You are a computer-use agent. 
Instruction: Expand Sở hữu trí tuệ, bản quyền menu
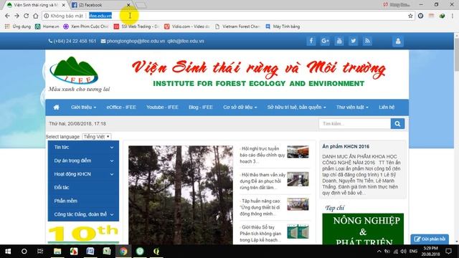click(x=296, y=107)
